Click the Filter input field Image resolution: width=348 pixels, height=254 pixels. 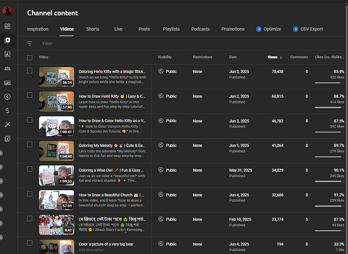click(x=47, y=44)
